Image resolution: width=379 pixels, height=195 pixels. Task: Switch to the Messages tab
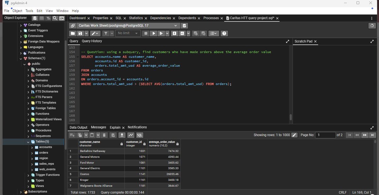(99, 127)
